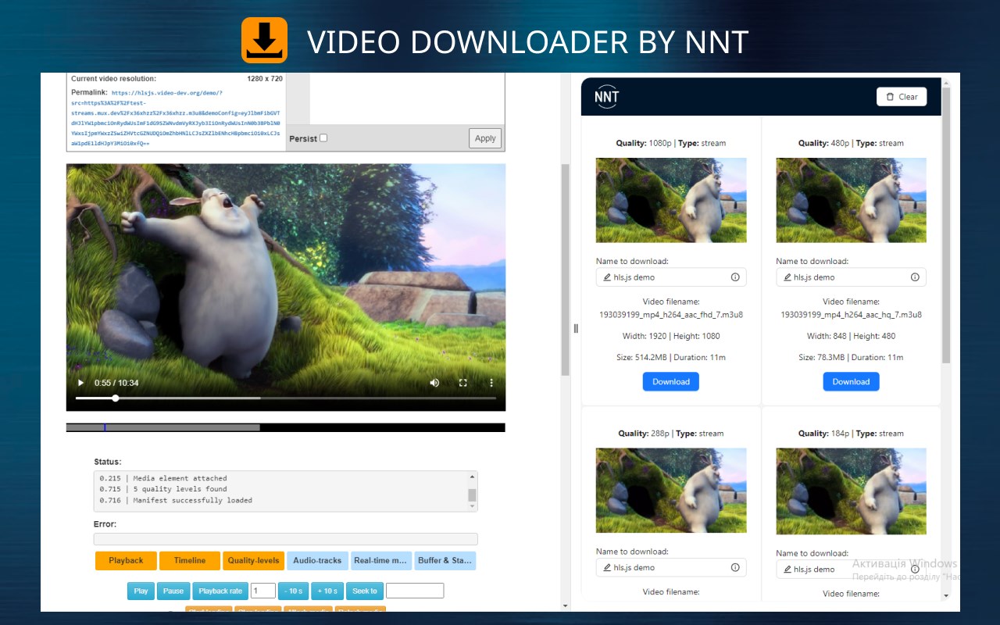1000x625 pixels.
Task: Skip back with the -10 s button
Action: tap(294, 591)
